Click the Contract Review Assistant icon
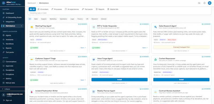The image size is (214, 104). [x=155, y=92]
